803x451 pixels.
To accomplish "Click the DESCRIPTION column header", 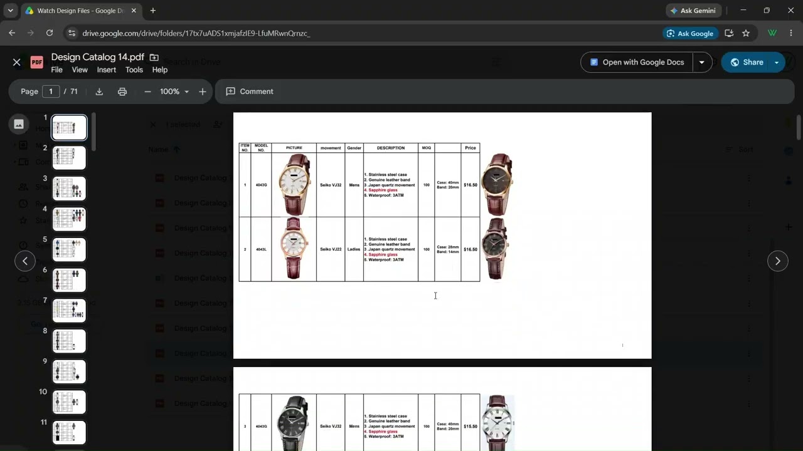I will pos(391,148).
